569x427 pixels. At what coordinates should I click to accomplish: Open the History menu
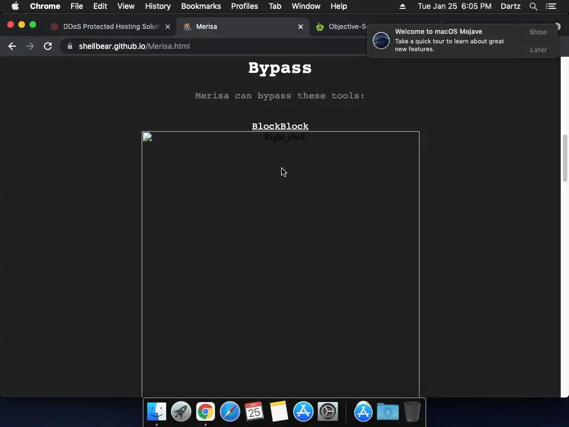pyautogui.click(x=158, y=6)
